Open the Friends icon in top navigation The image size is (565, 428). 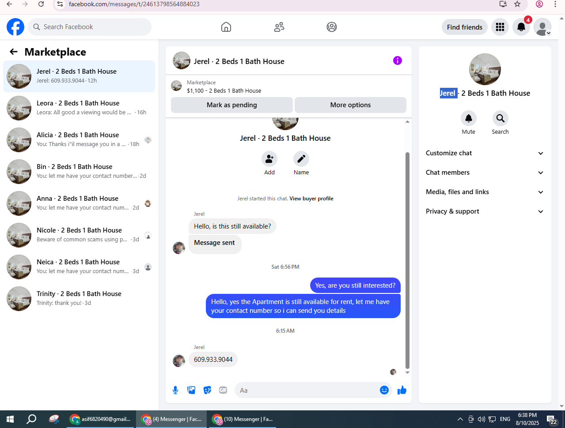pos(279,27)
